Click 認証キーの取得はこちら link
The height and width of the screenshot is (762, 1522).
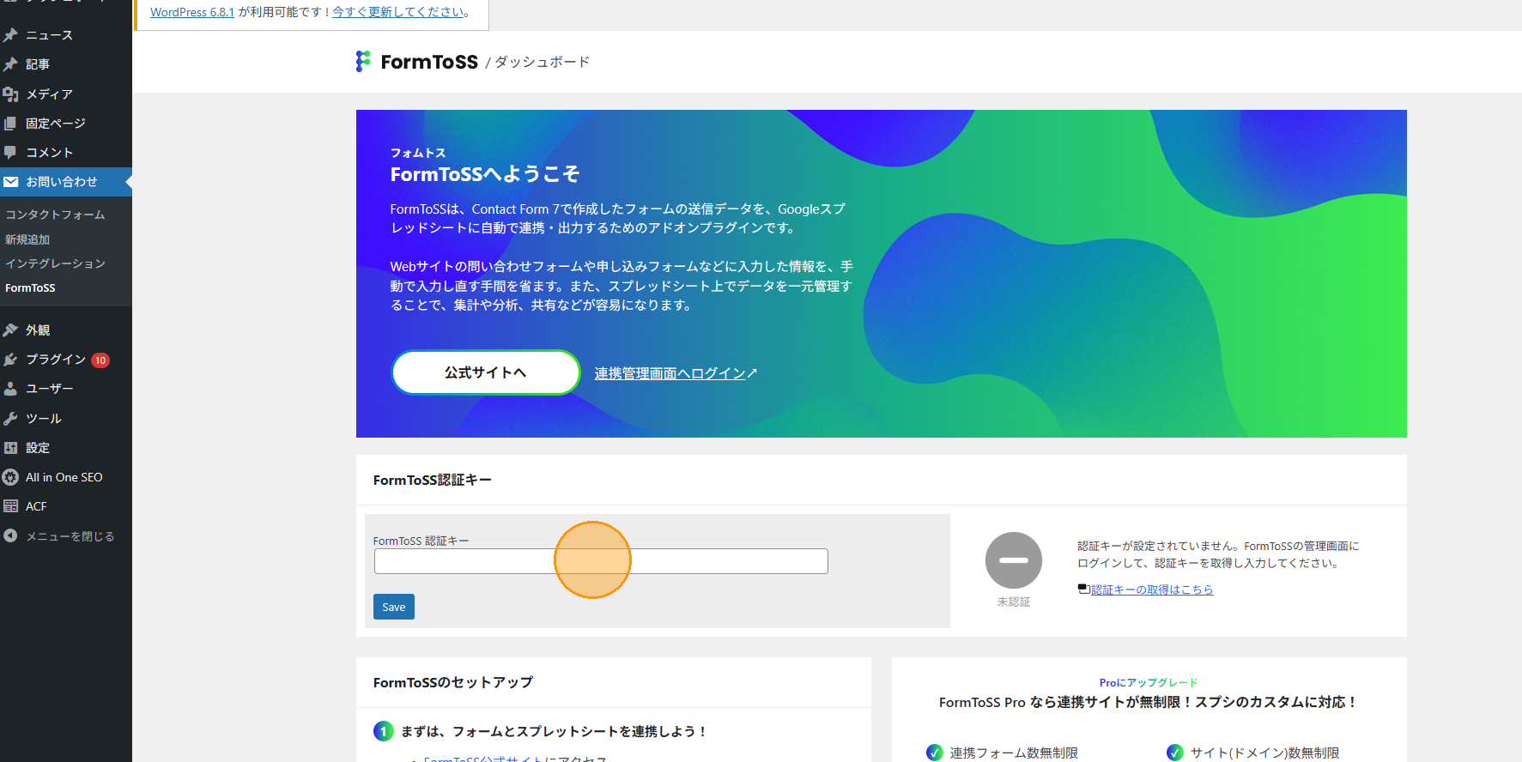[1152, 590]
